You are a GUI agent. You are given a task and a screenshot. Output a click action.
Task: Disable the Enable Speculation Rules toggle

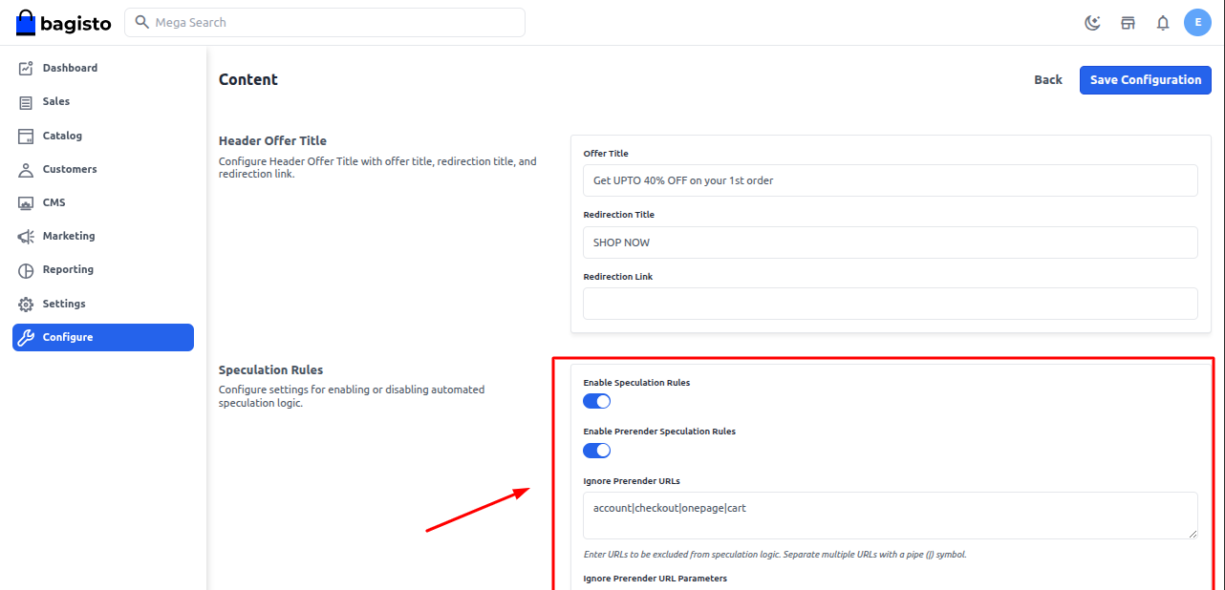click(596, 401)
